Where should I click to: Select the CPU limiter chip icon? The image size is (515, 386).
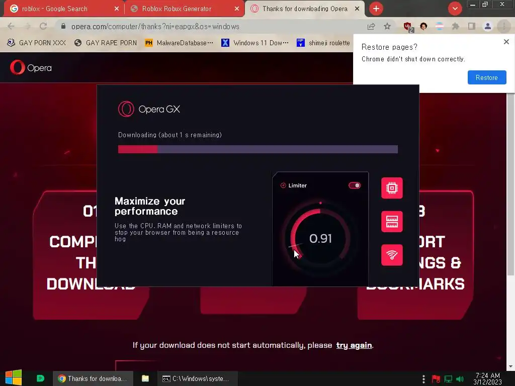pos(392,188)
